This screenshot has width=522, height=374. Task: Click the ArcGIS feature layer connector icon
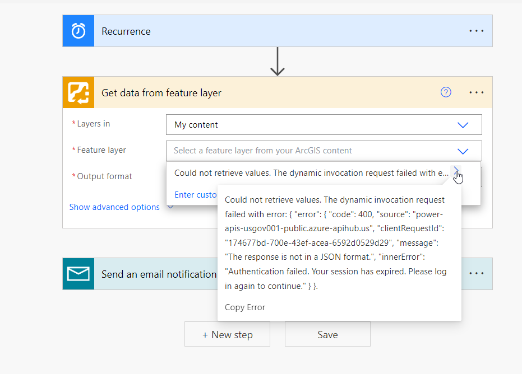coord(78,93)
